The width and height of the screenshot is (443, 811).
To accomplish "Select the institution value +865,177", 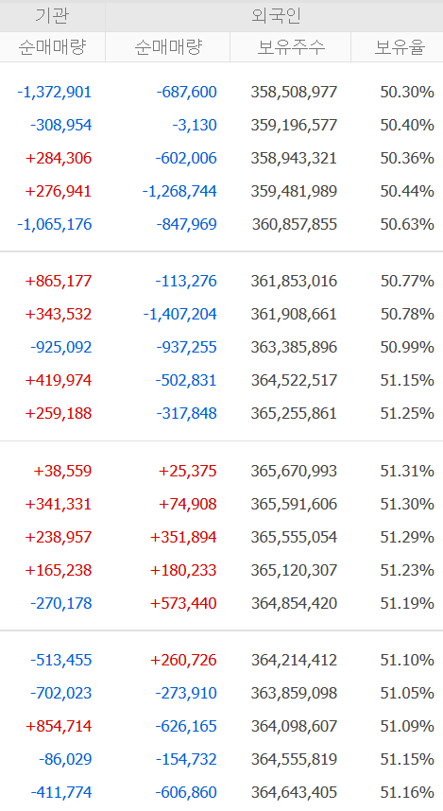I will tap(59, 281).
